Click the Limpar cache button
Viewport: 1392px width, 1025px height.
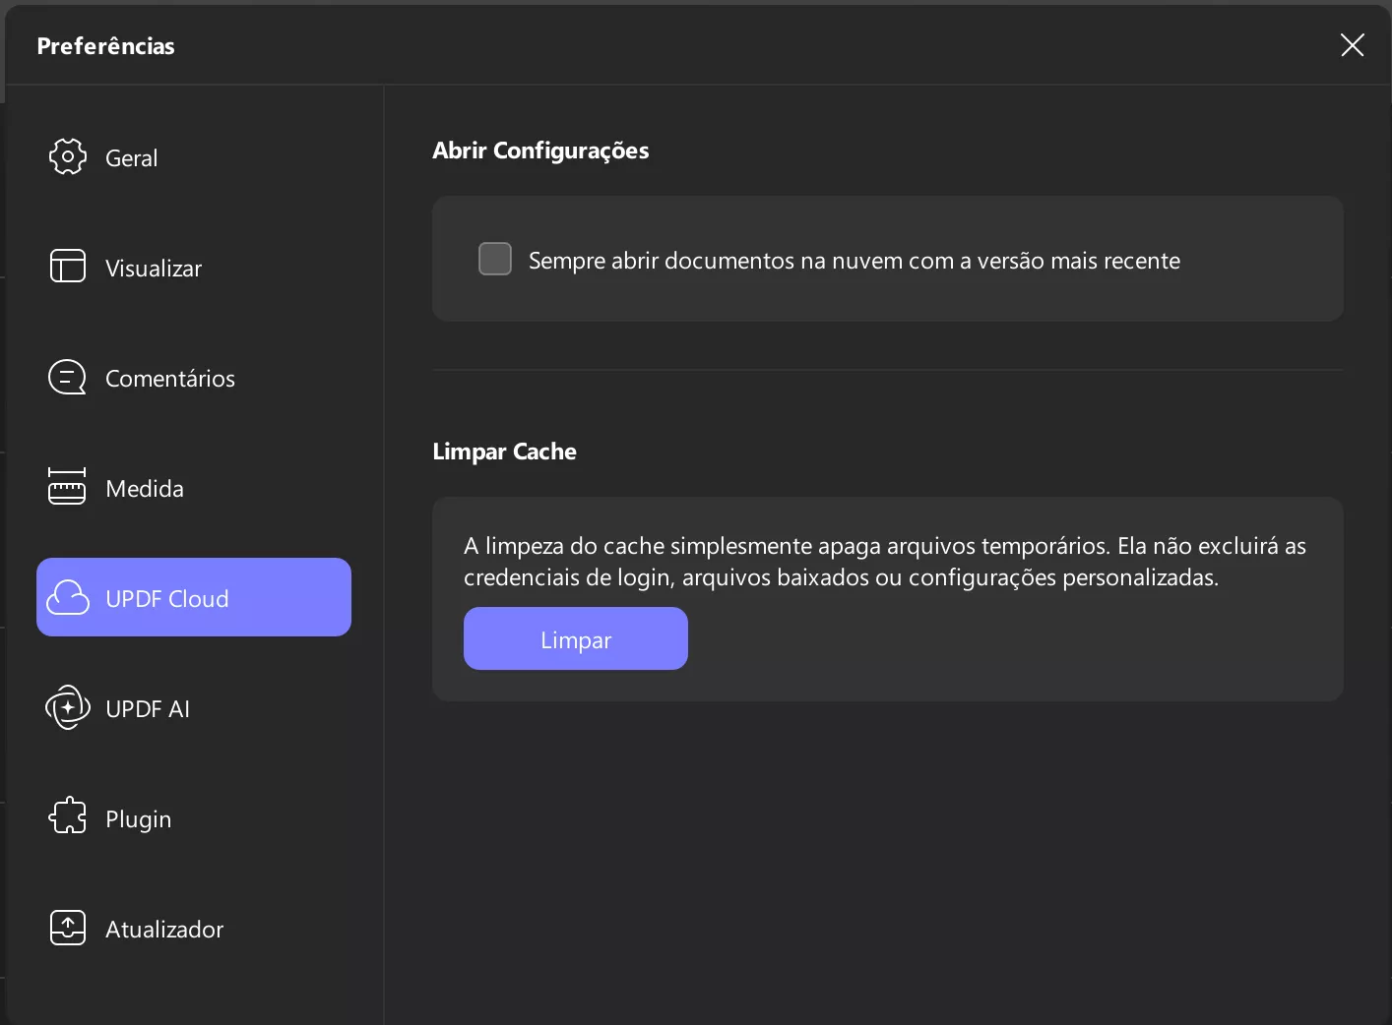pyautogui.click(x=576, y=638)
